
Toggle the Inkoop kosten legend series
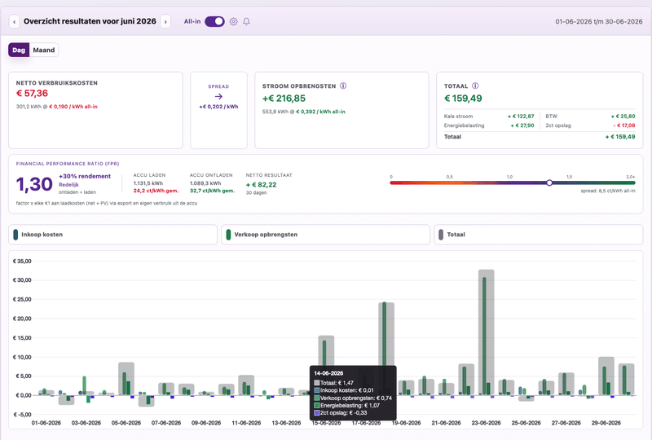click(x=112, y=235)
